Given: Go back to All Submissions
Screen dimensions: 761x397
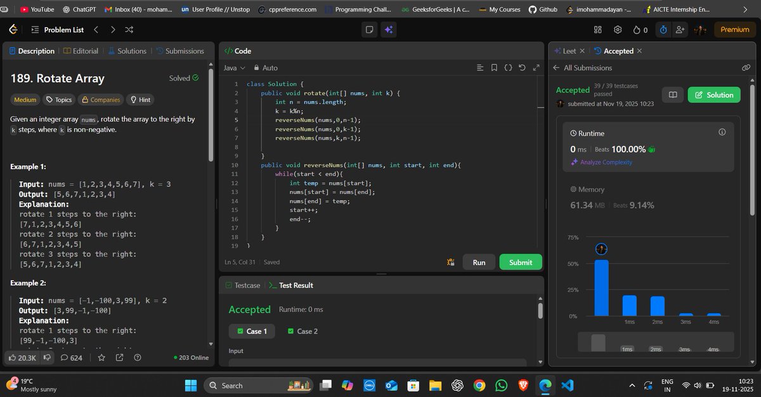Looking at the screenshot, I should (x=582, y=68).
